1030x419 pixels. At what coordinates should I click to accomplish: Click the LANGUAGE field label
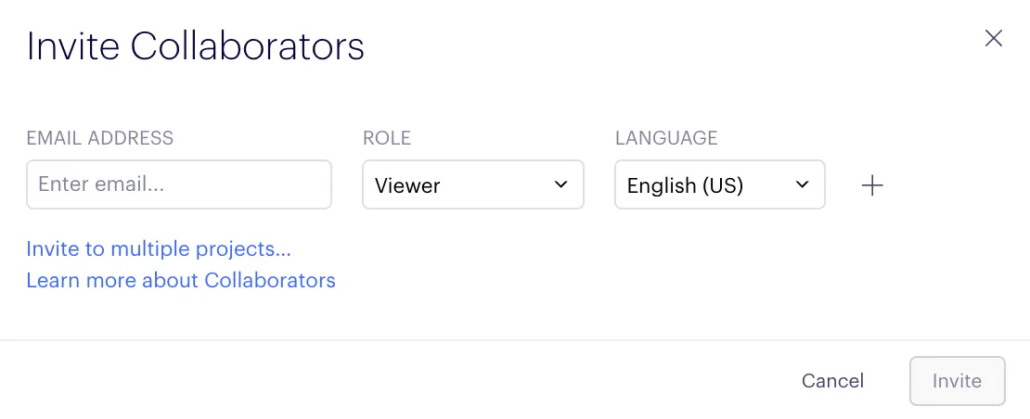pyautogui.click(x=666, y=138)
